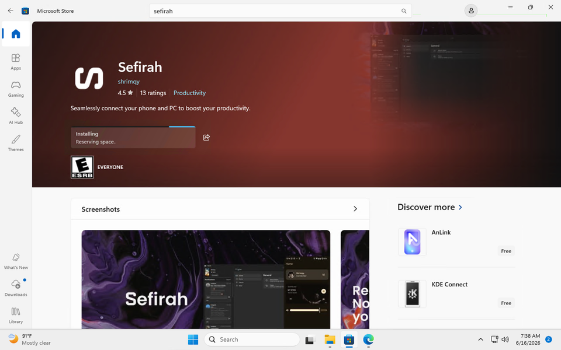The width and height of the screenshot is (561, 350).
Task: Open the Downloads page
Action: (x=16, y=288)
